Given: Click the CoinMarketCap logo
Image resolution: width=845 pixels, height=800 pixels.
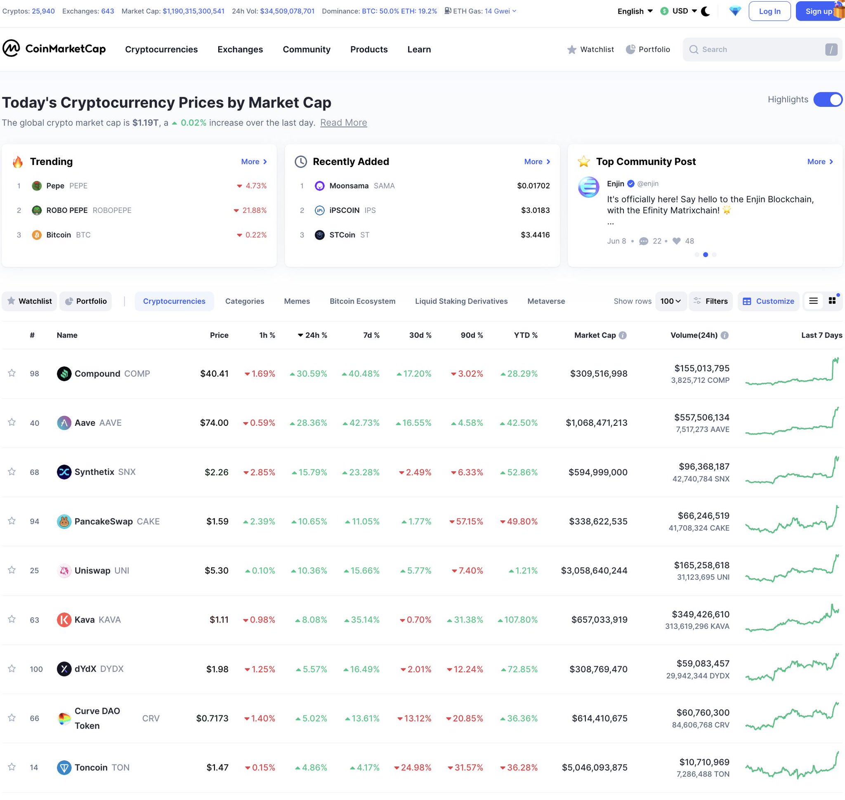Looking at the screenshot, I should (x=54, y=49).
